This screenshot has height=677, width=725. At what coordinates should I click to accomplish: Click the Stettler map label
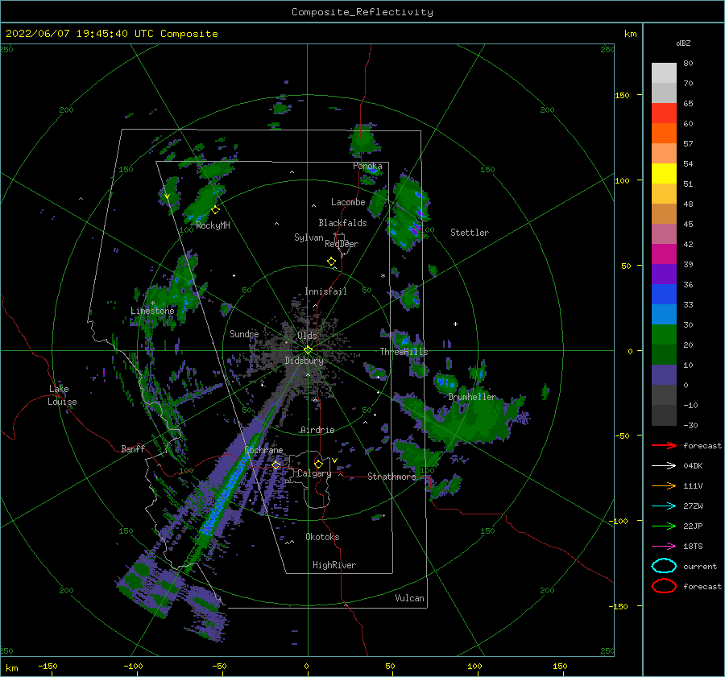[470, 233]
